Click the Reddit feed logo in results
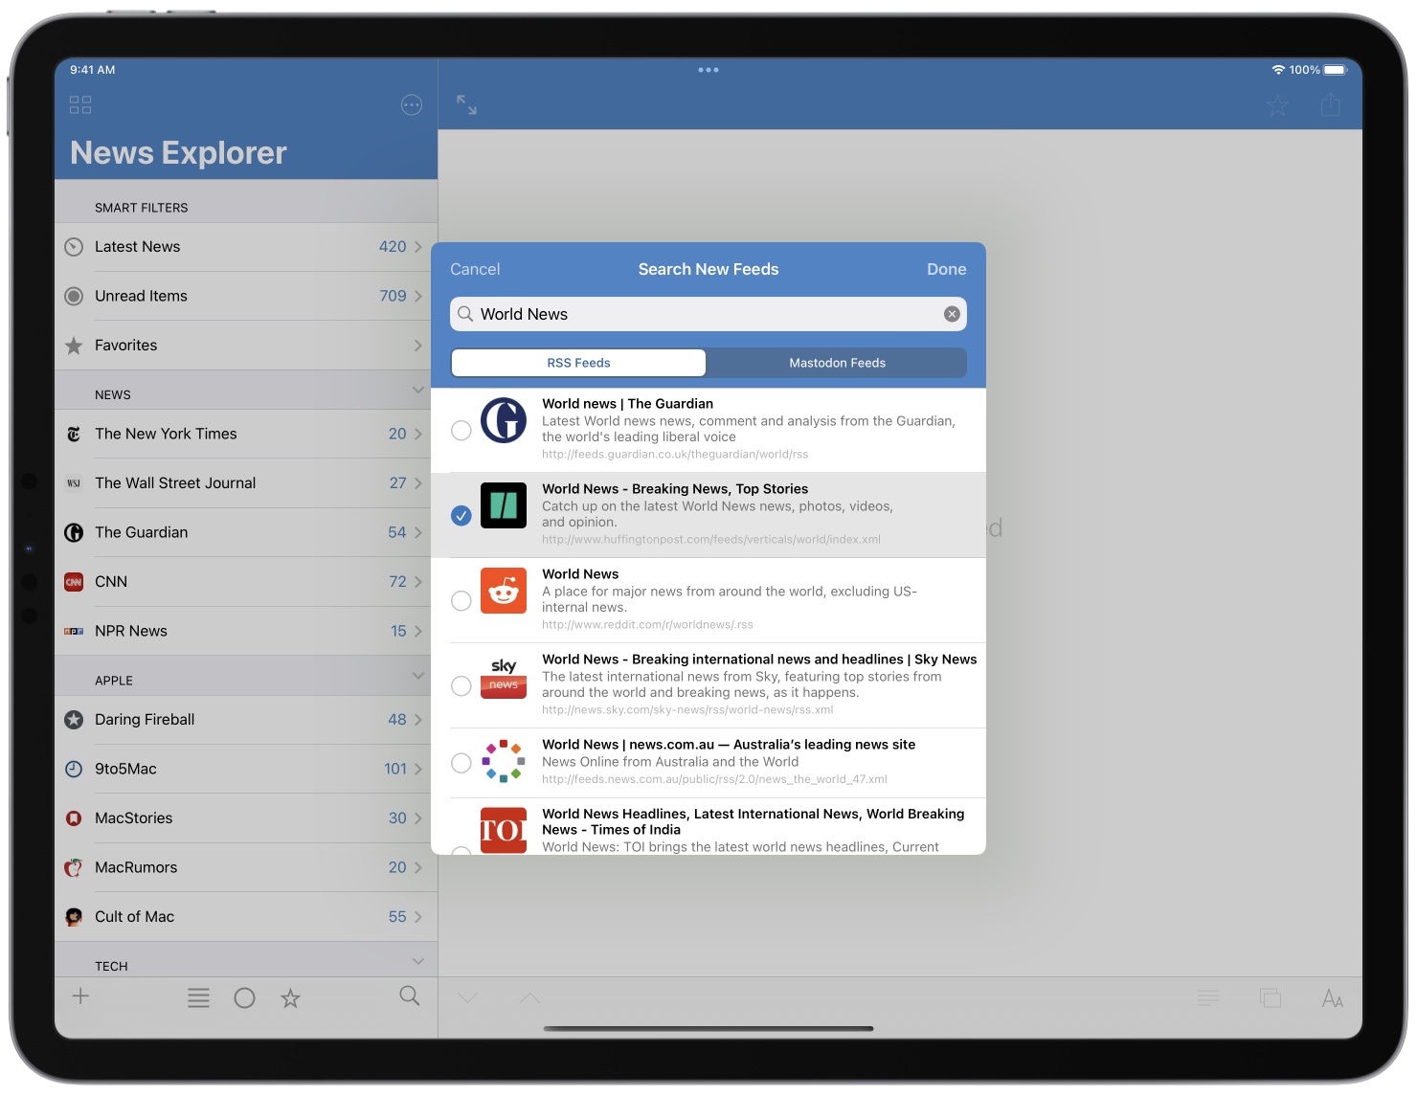1417x1097 pixels. [504, 591]
